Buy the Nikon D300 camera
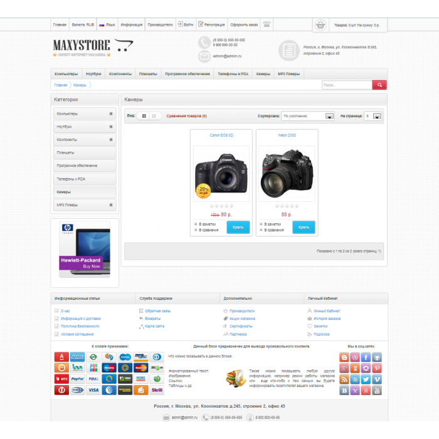Screen dimensions: 439x439 tap(304, 227)
